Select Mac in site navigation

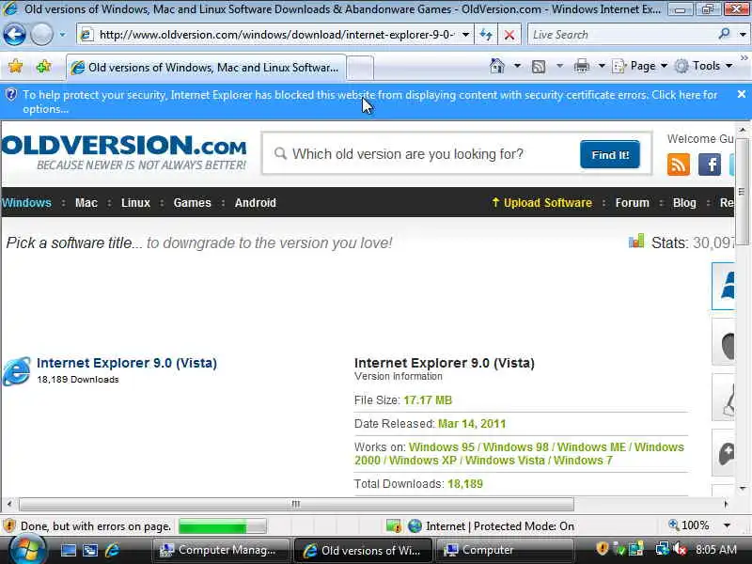86,203
